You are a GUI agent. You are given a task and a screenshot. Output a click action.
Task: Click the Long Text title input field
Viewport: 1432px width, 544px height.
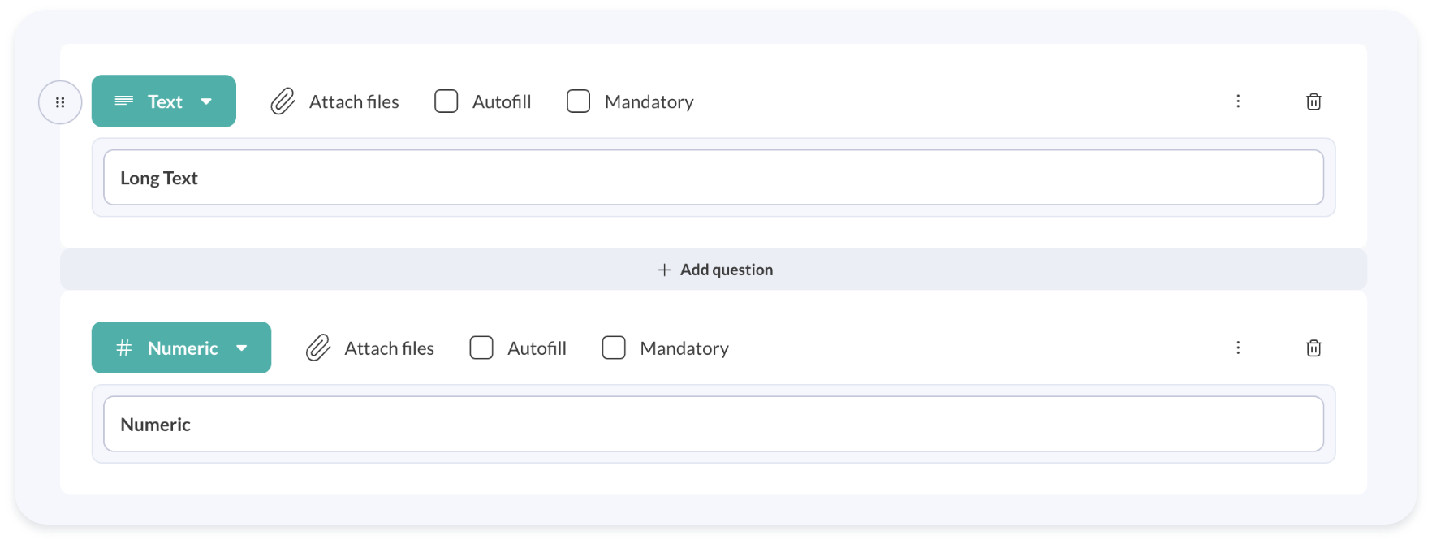coord(713,178)
